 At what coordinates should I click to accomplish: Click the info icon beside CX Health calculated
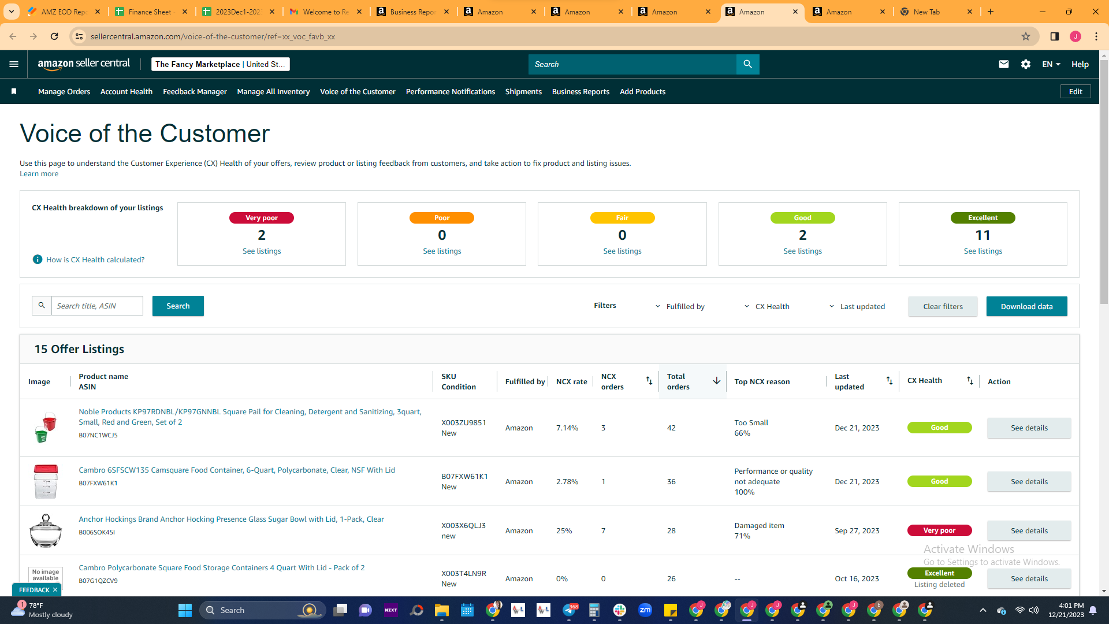(x=38, y=259)
